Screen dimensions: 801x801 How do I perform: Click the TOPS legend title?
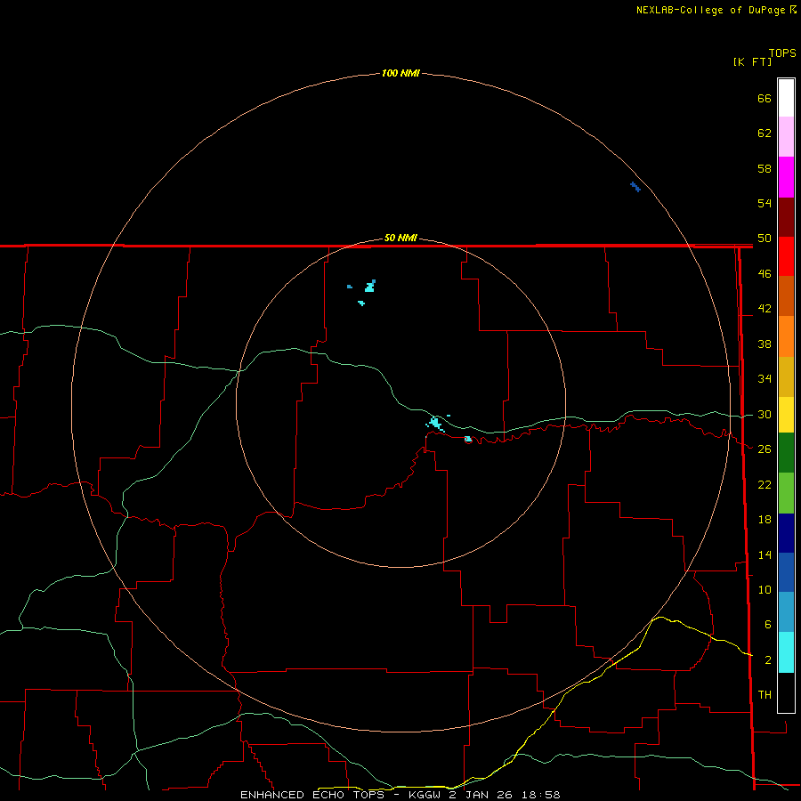tap(782, 53)
